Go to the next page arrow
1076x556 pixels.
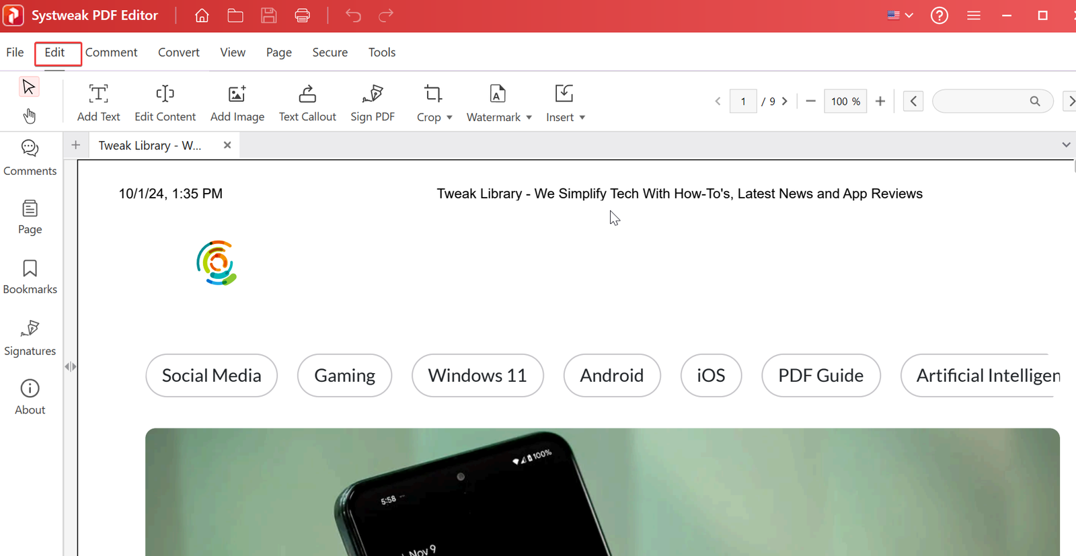[784, 102]
